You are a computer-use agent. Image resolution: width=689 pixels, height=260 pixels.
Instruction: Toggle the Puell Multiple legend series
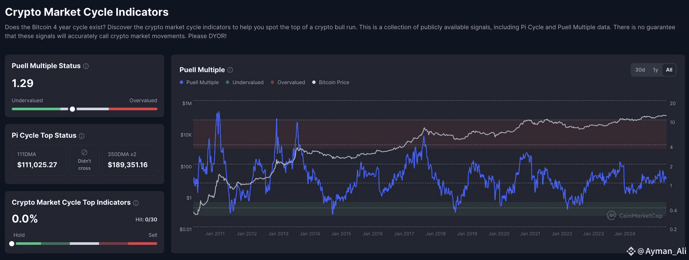click(199, 83)
